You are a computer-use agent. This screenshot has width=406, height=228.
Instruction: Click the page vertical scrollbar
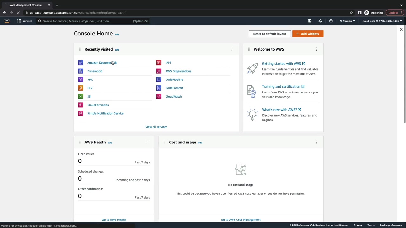pos(405,75)
